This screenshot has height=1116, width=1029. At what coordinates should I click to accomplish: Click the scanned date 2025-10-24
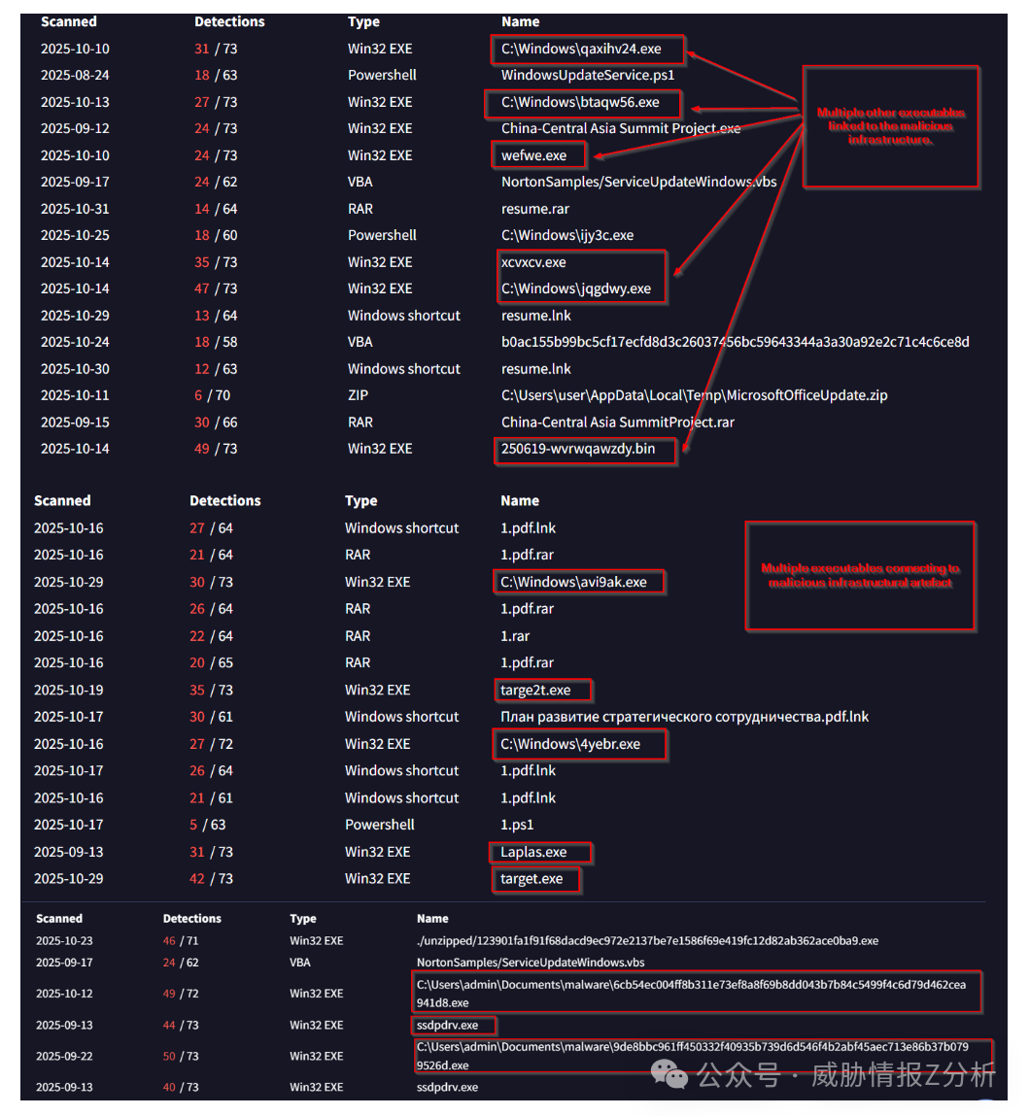(x=75, y=342)
